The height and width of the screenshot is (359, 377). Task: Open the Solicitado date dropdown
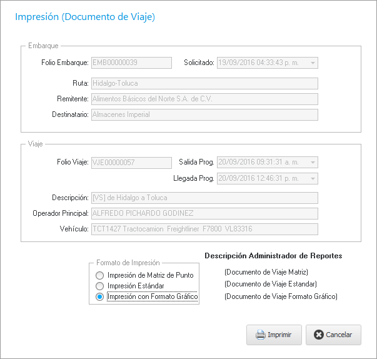tap(313, 63)
